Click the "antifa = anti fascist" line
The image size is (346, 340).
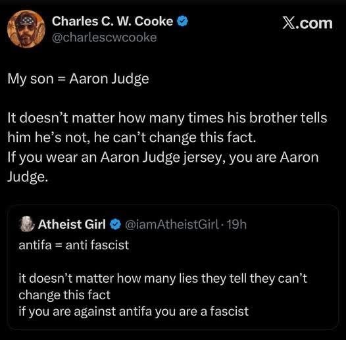pos(74,245)
